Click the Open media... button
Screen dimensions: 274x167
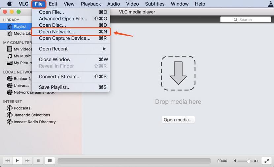[178, 120]
